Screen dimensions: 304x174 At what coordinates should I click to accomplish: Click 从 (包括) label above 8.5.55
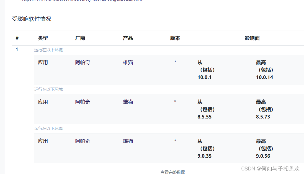click(206, 106)
